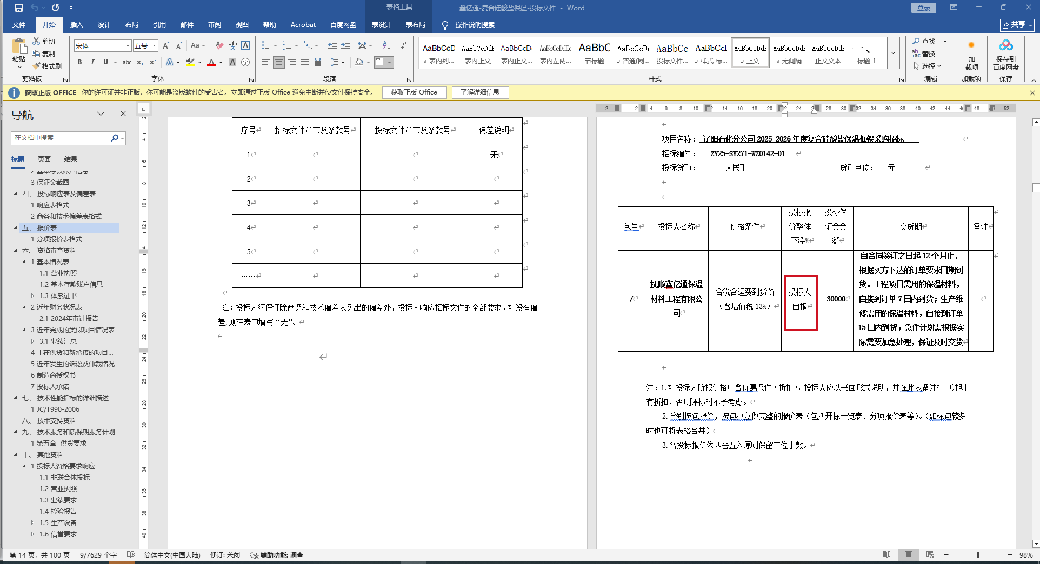
Task: Increase font size with the grow font icon
Action: (166, 46)
